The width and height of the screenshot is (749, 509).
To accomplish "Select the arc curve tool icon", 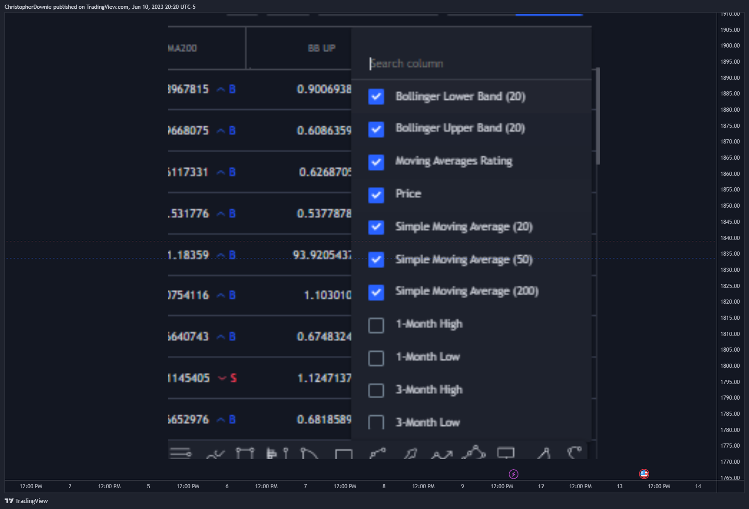I will (309, 453).
